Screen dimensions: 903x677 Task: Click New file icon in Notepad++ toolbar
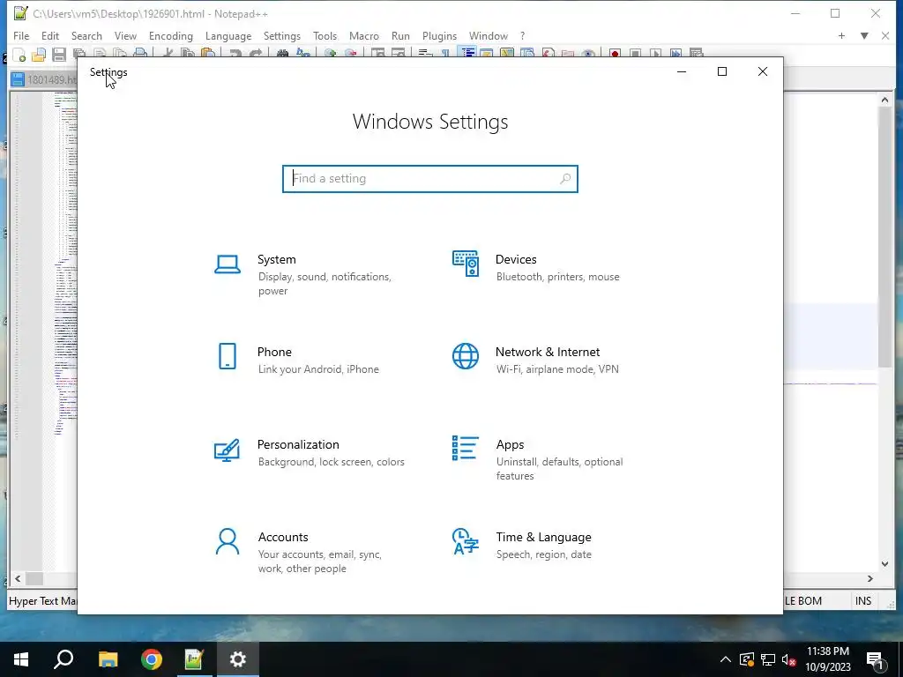point(19,54)
